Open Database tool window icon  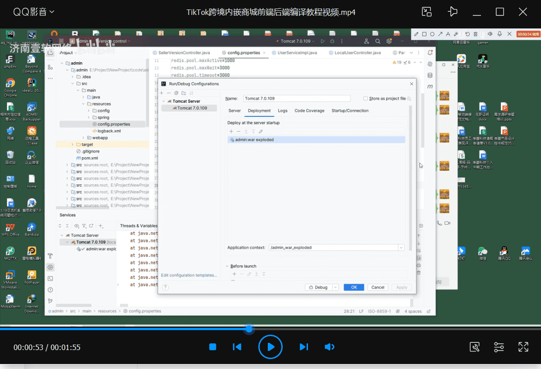430,75
